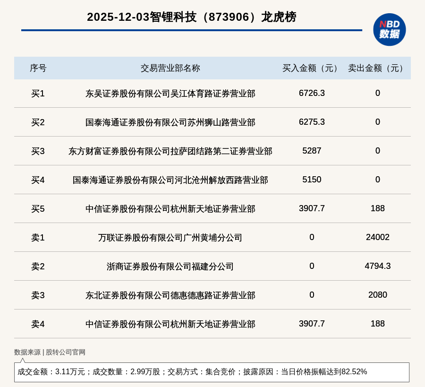The height and width of the screenshot is (387, 425).
Task: Select 浙商证券福建分公司 row name
Action: tap(170, 267)
